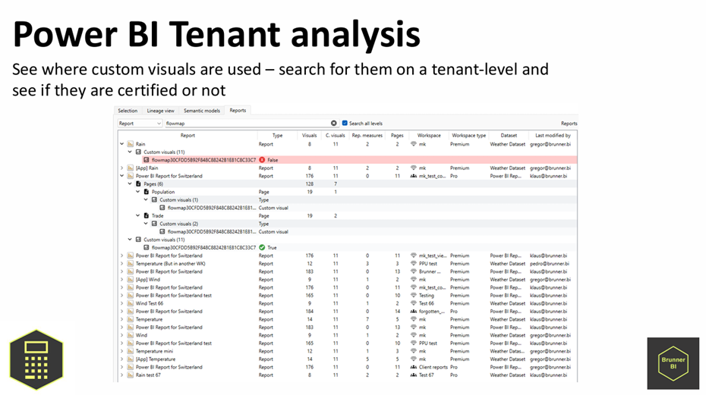
Task: Click report icon of Rain test 67
Action: click(x=130, y=375)
